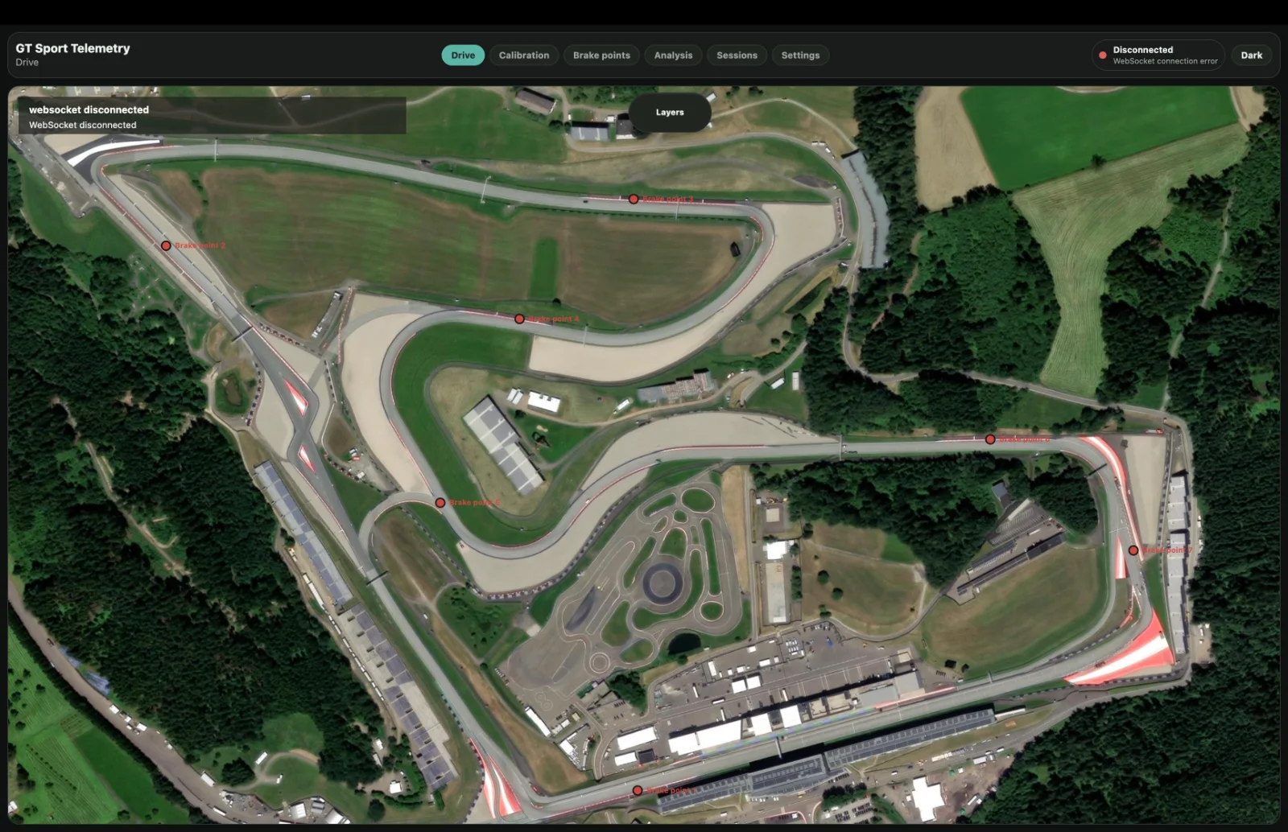Click the websocket disconnected notification banner
Image resolution: width=1288 pixels, height=832 pixels.
pyautogui.click(x=213, y=117)
